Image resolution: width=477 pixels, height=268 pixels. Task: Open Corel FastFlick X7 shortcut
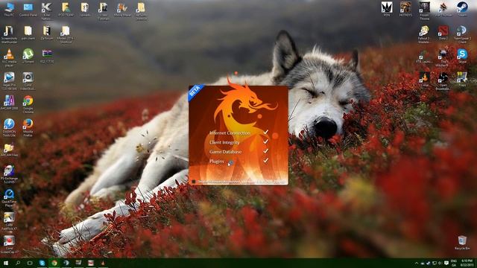(x=9, y=221)
